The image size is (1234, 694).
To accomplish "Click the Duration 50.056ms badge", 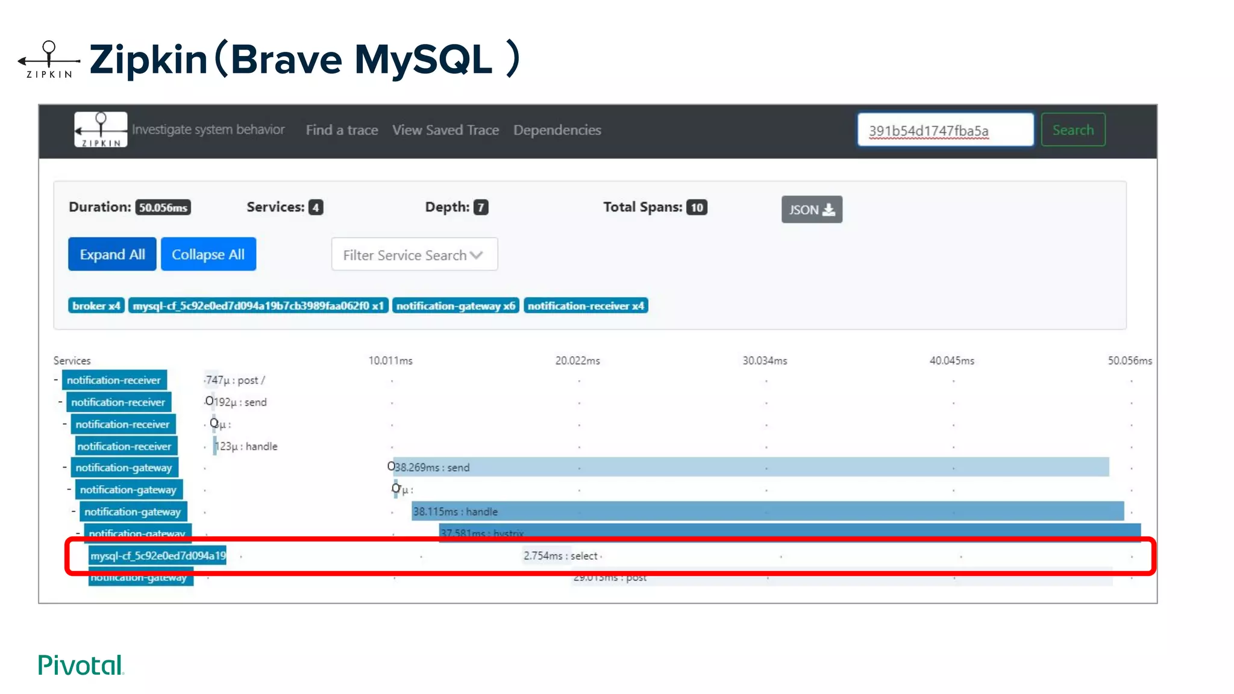I will (x=163, y=207).
